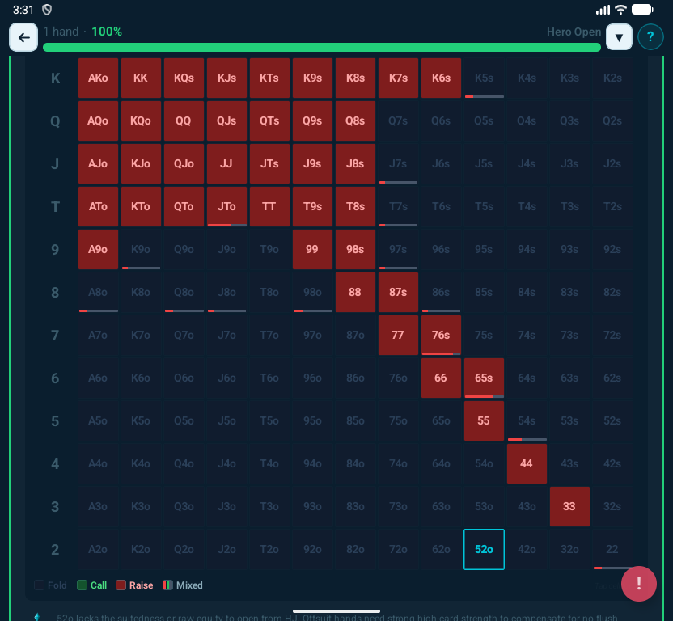Screen dimensions: 673x621
Task: Tap the cellular signal bars icon
Action: [x=603, y=10]
